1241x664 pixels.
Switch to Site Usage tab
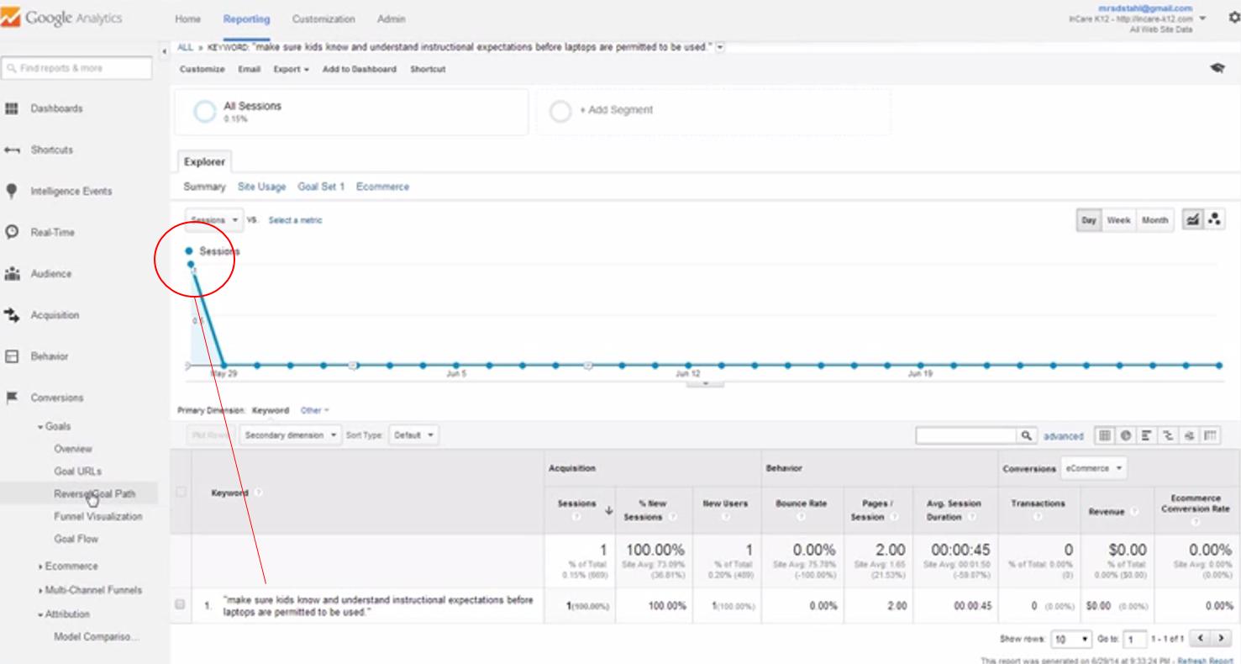[261, 187]
